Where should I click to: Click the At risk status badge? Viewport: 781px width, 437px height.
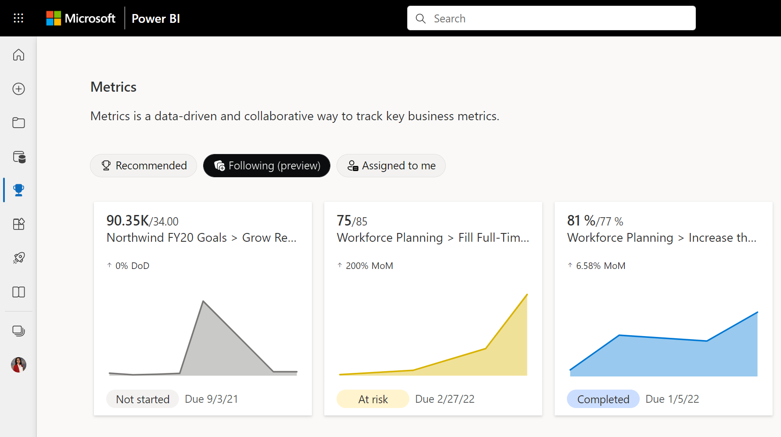[373, 399]
